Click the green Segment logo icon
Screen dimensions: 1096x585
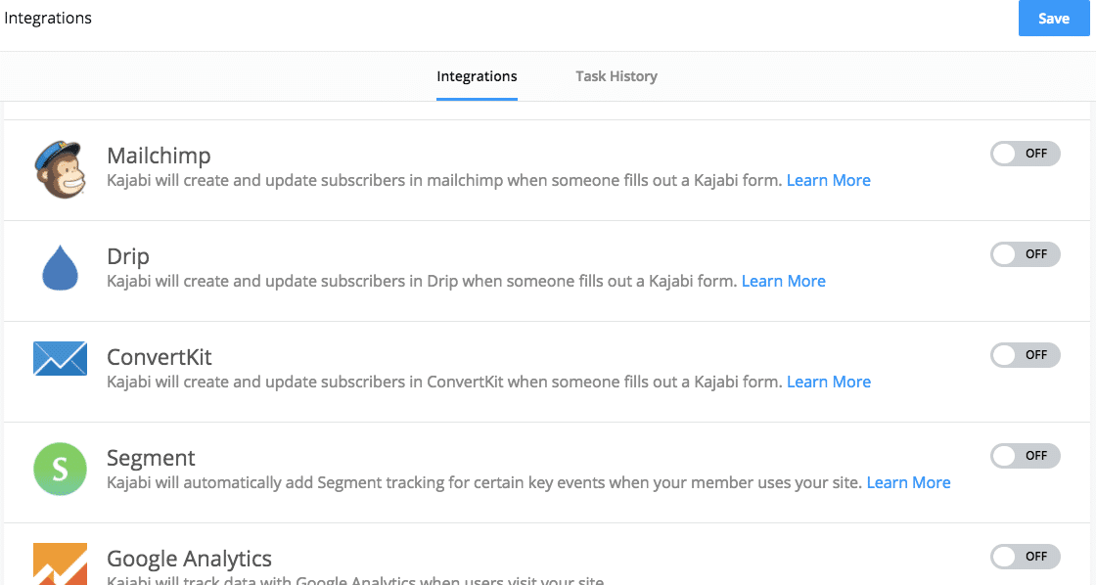(x=60, y=469)
